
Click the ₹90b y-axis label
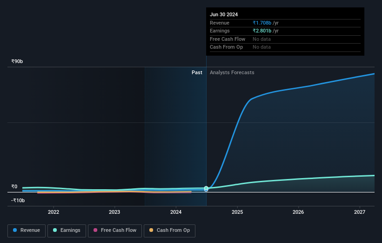tap(17, 61)
